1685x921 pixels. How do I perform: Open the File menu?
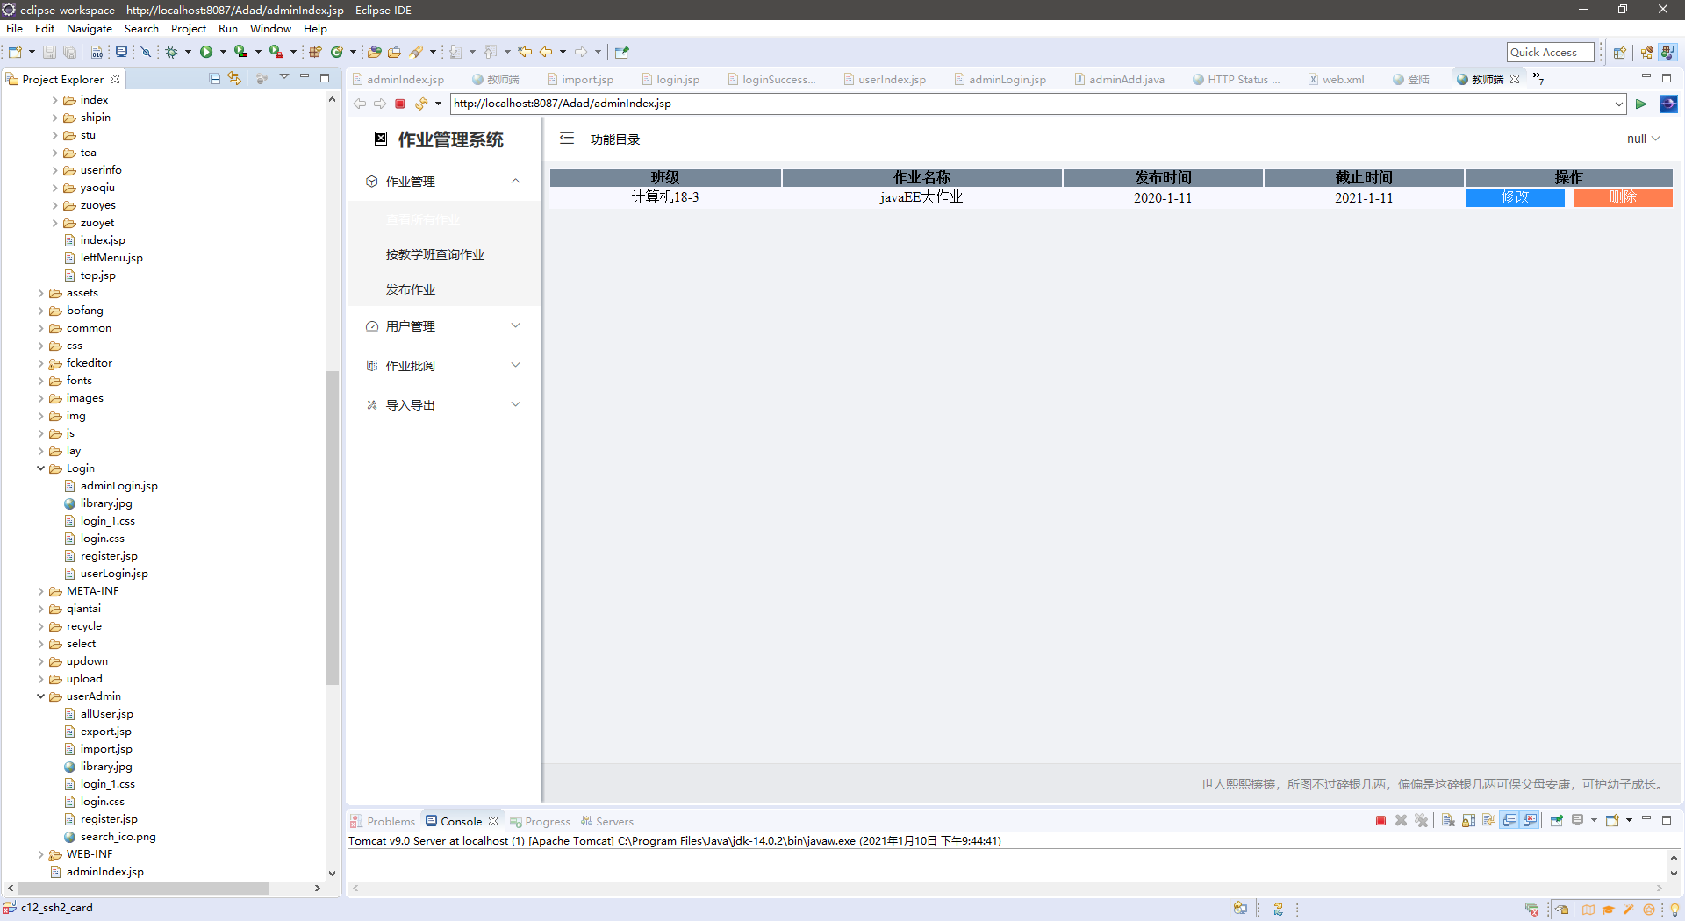tap(15, 29)
